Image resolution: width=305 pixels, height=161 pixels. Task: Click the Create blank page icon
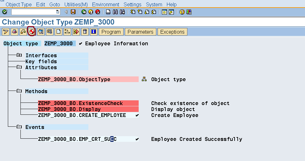[x=58, y=32]
